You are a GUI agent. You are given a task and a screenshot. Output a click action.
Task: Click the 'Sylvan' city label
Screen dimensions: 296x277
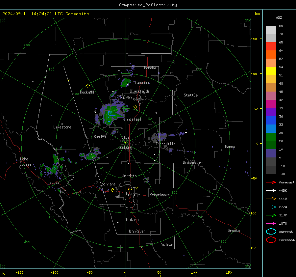pos(126,97)
